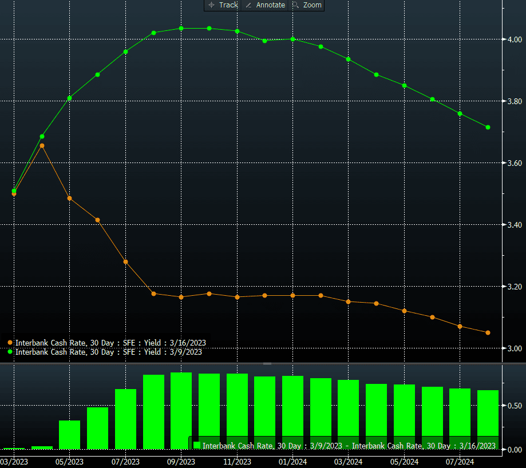The image size is (526, 468).
Task: Click the 01/2024 x-axis date label
Action: click(x=292, y=461)
